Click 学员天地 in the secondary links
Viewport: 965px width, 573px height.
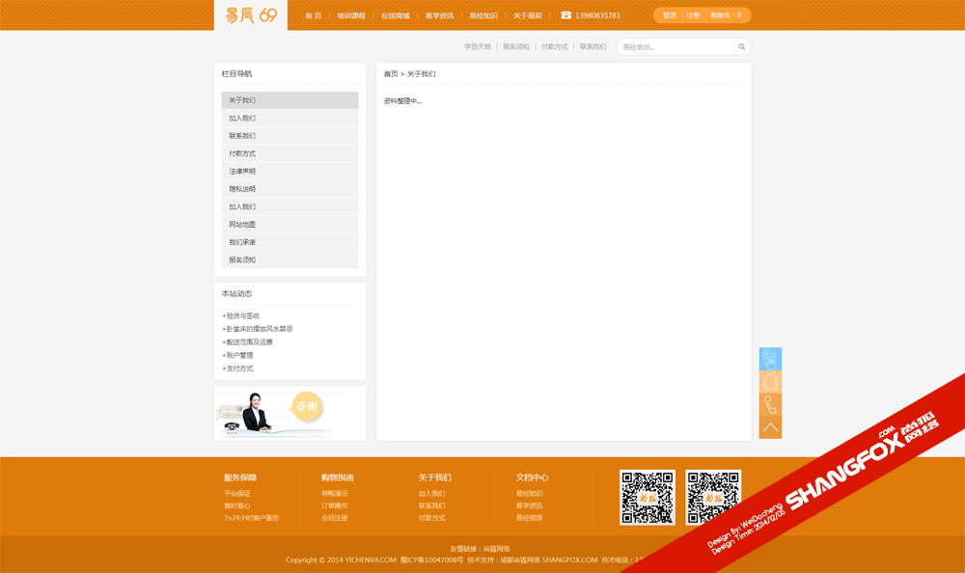(x=478, y=46)
